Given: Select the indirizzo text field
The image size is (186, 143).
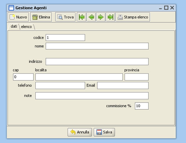Looking at the screenshot, I should 97,62.
